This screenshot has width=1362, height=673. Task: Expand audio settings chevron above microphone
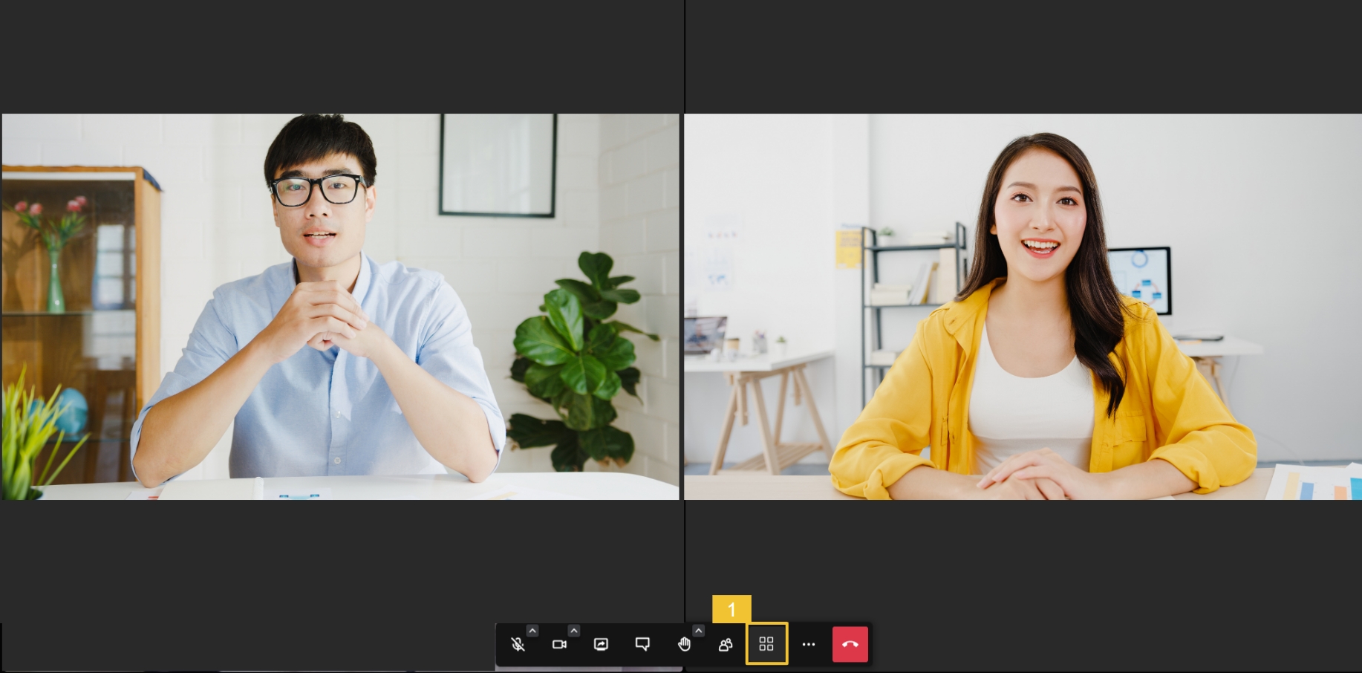click(532, 631)
